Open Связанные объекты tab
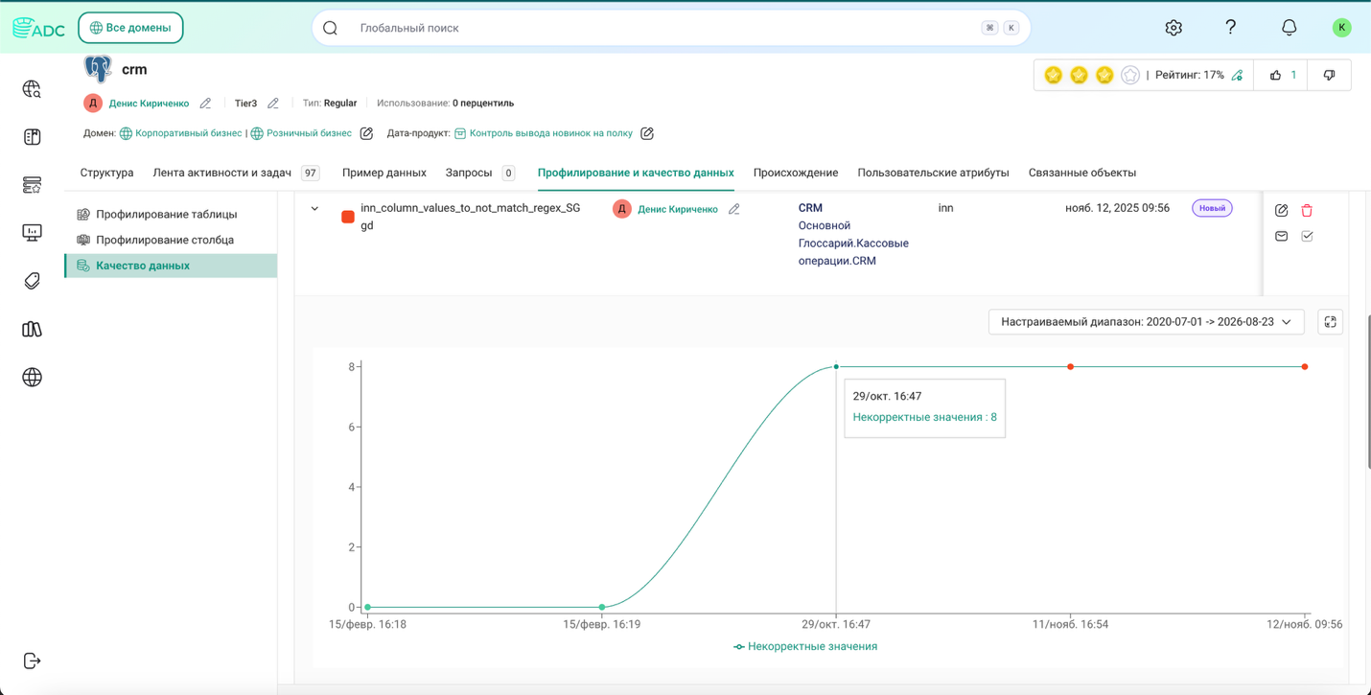Viewport: 1371px width, 695px height. pyautogui.click(x=1082, y=173)
